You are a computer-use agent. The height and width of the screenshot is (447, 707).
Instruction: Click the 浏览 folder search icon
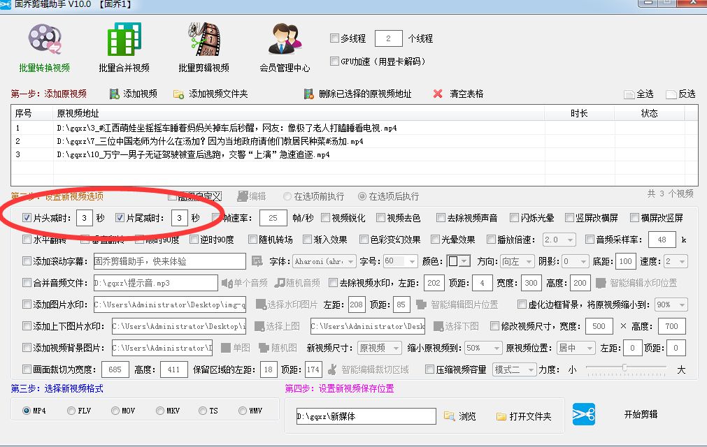[449, 416]
